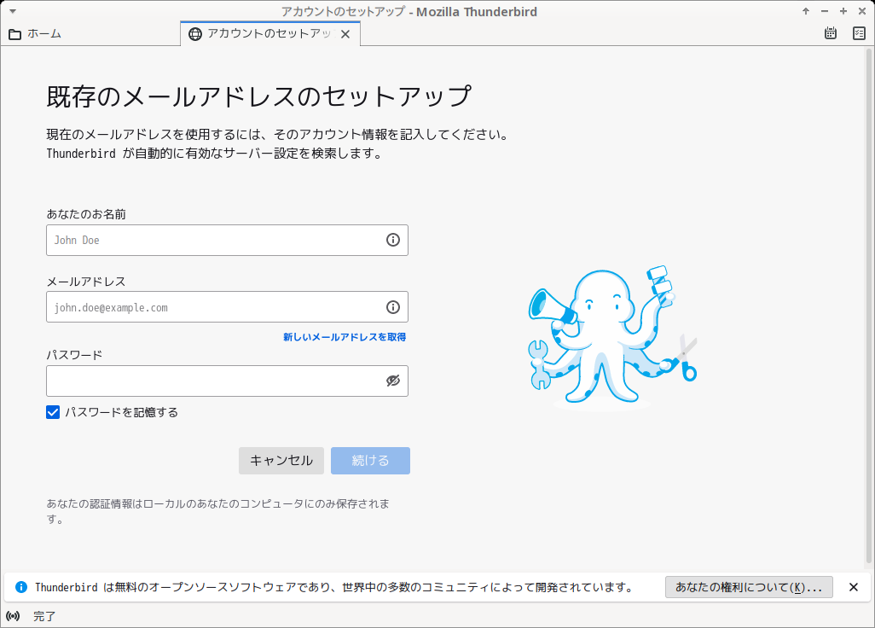Viewport: 875px width, 628px height.
Task: Click the vertical scrollbar on right
Action: coord(869,306)
